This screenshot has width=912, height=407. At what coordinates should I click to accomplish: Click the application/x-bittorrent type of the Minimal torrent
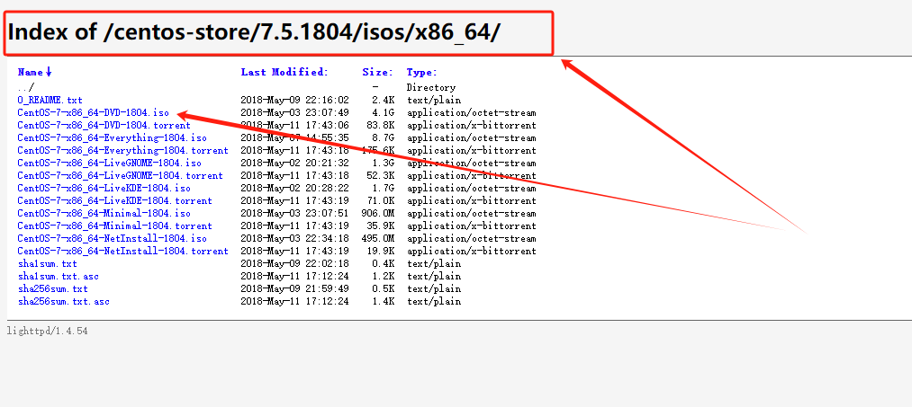(471, 226)
